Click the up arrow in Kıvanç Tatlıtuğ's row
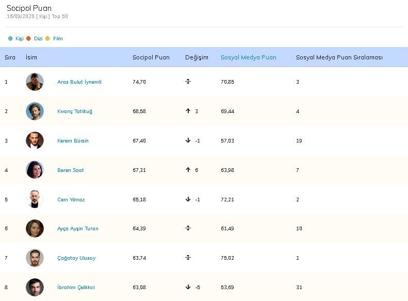The height and width of the screenshot is (301, 408). [x=188, y=111]
